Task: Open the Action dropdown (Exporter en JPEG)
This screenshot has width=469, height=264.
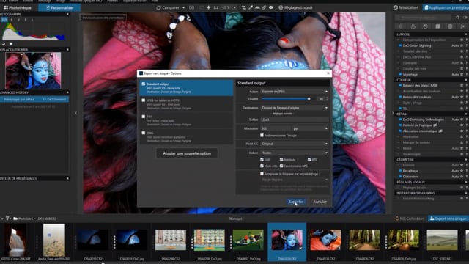Action: 295,91
